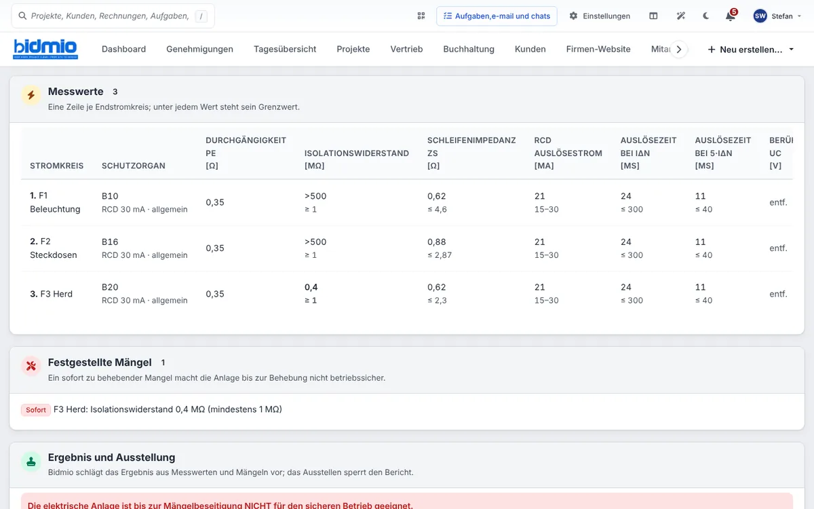Image resolution: width=814 pixels, height=509 pixels.
Task: Click the limit value '≤ 4,6'
Action: 437,209
